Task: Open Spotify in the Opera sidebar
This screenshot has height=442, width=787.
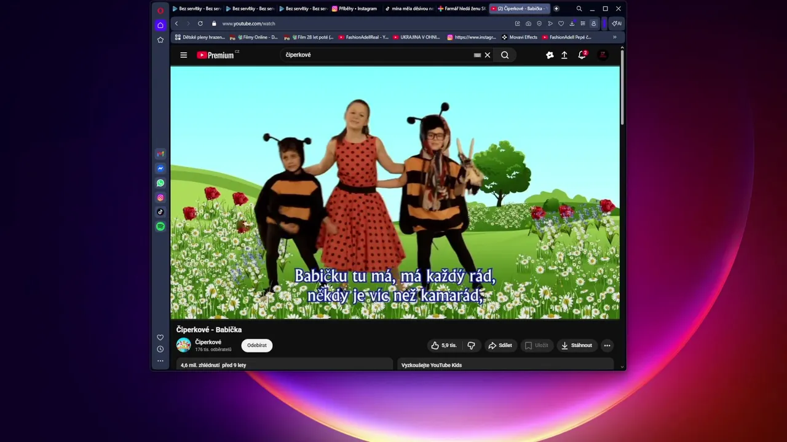Action: click(160, 227)
